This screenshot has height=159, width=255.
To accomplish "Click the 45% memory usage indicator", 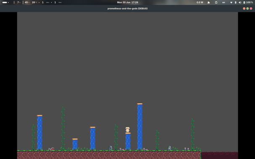I will tap(26, 3).
